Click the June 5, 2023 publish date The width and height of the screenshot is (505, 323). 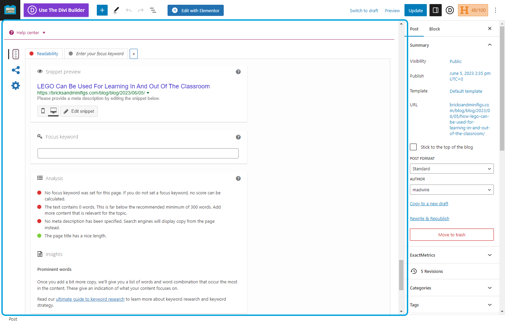point(470,76)
